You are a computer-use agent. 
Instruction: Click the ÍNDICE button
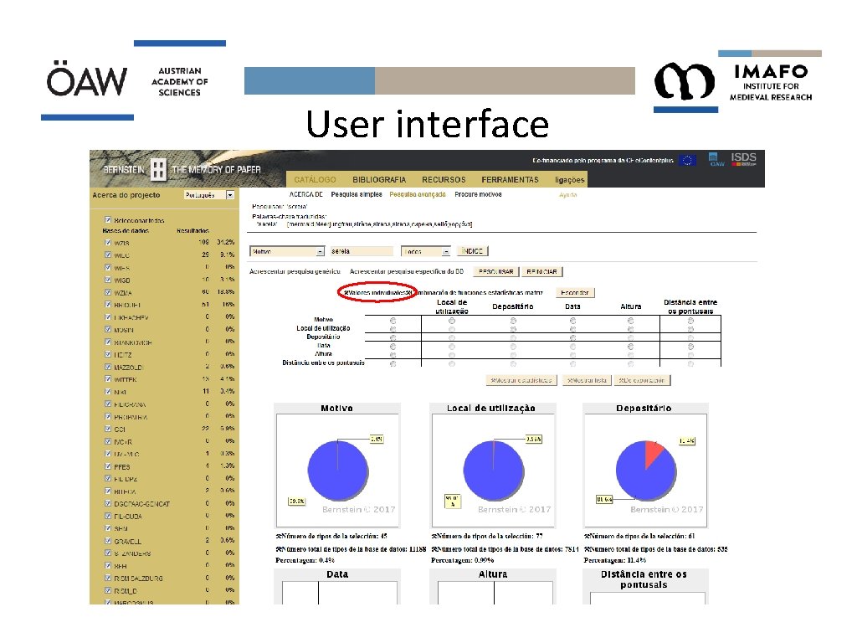[472, 251]
